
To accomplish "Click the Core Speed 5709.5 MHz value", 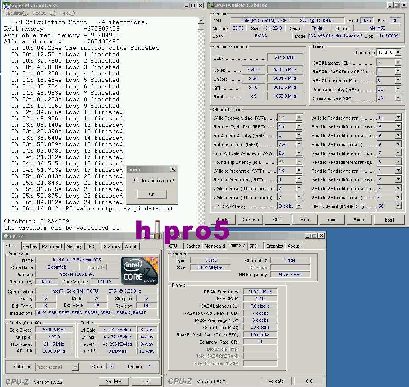I will (54, 330).
